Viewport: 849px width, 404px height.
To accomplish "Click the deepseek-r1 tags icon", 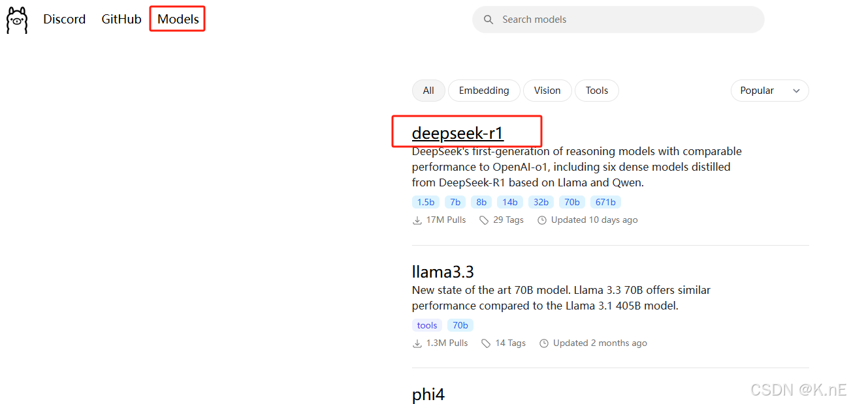I will pos(484,220).
